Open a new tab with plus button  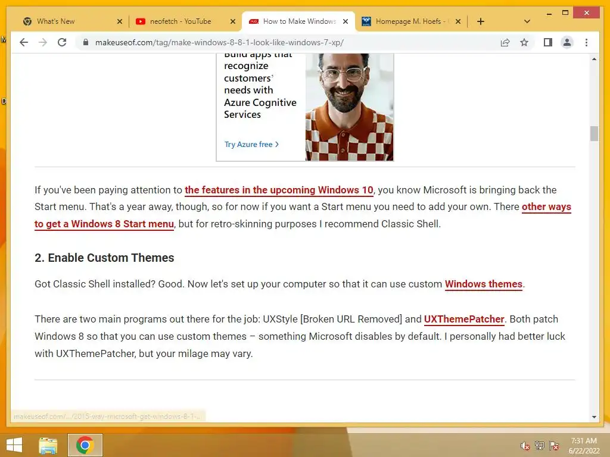[x=481, y=21]
